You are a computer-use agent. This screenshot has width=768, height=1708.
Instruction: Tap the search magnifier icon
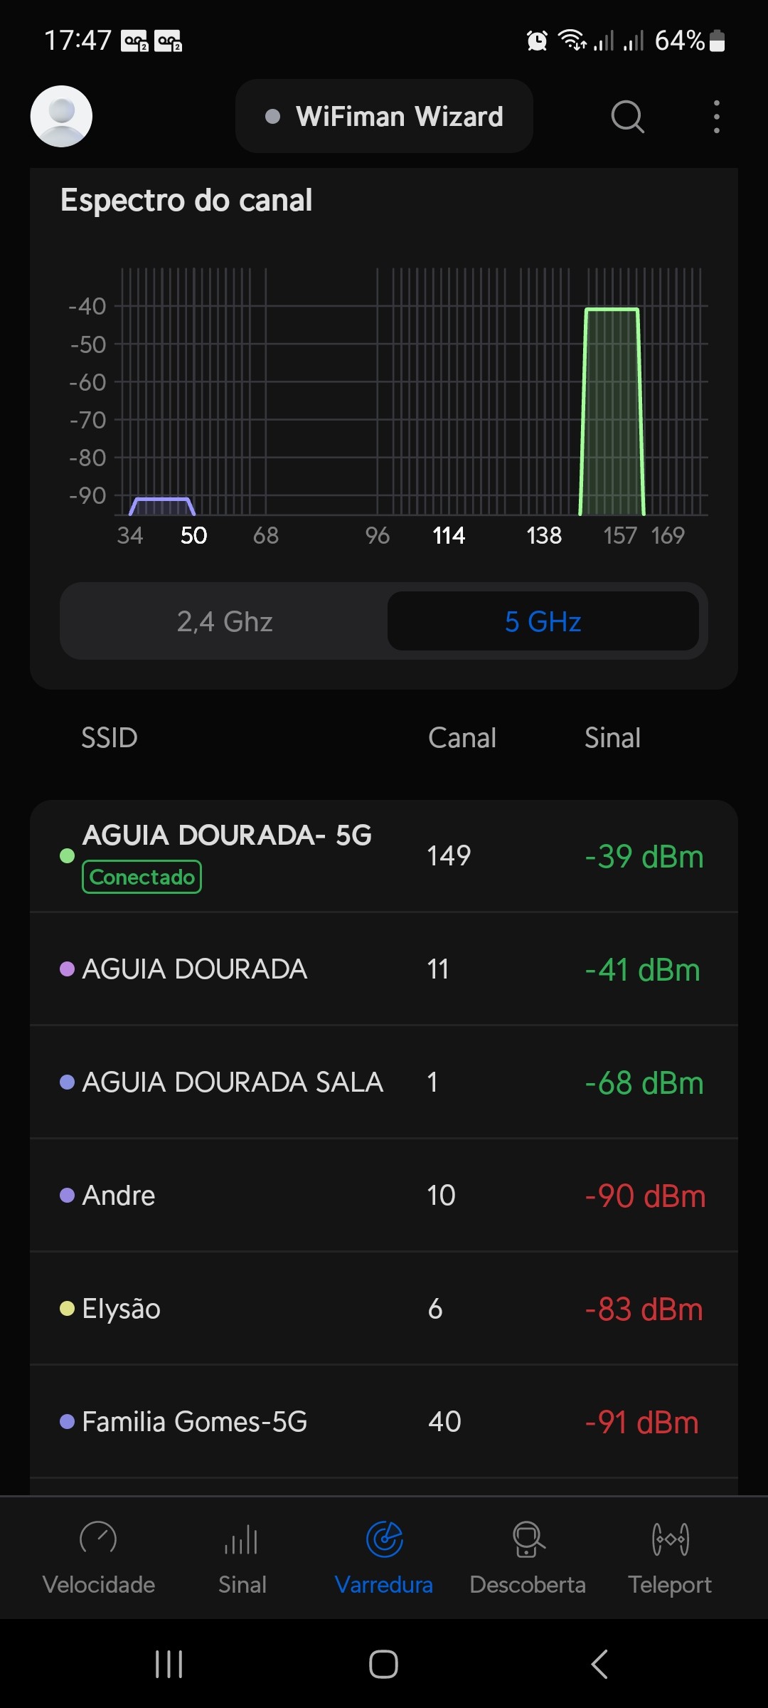tap(627, 116)
